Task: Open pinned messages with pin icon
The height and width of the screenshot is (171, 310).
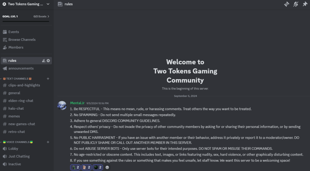Action: click(305, 4)
